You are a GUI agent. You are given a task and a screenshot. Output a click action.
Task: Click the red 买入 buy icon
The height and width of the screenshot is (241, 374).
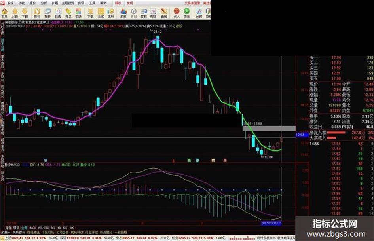(177, 13)
